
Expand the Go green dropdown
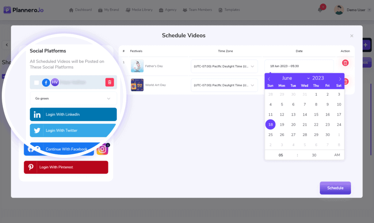point(73,98)
